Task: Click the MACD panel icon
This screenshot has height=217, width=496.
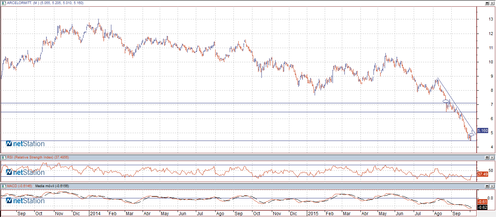Action: click(x=3, y=186)
